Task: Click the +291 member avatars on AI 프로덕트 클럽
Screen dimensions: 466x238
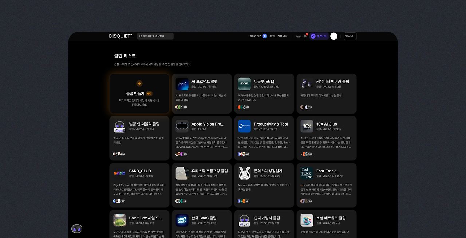Action: (181, 107)
